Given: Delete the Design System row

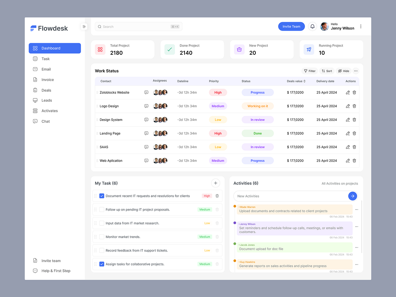Looking at the screenshot, I should [x=354, y=120].
